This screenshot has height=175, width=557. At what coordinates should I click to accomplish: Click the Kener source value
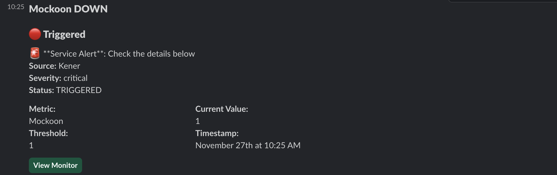click(x=69, y=66)
